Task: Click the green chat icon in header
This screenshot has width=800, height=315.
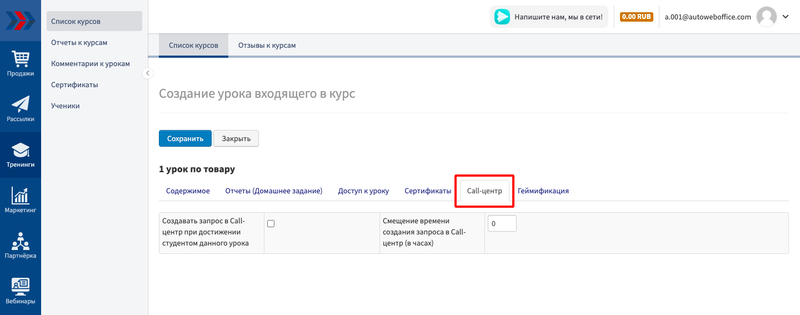Action: tap(502, 17)
